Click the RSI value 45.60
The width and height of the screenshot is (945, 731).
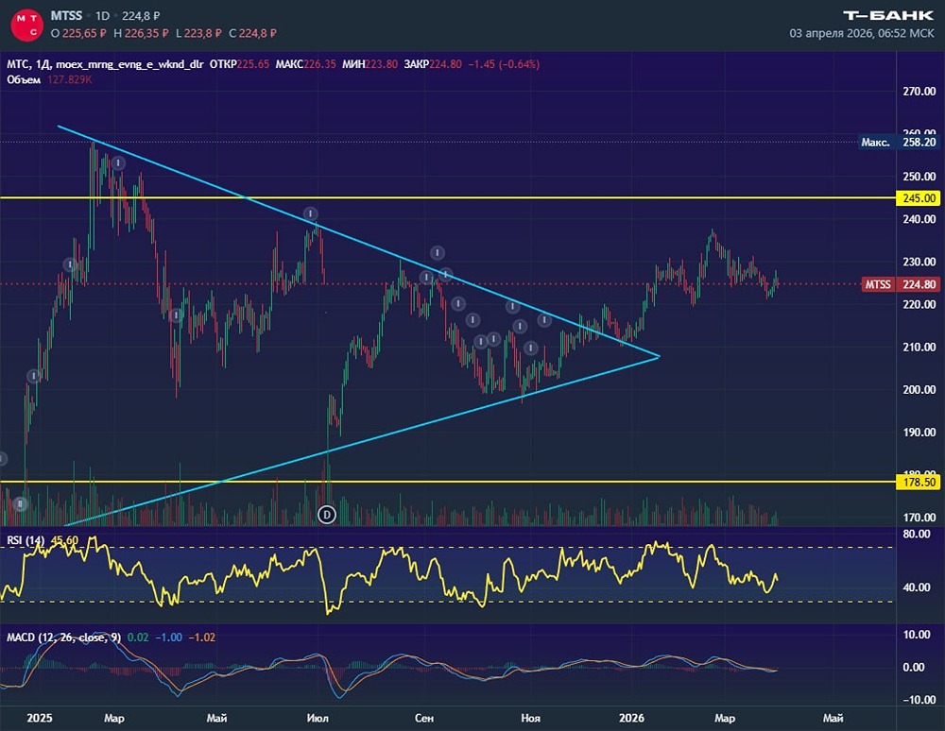point(65,540)
